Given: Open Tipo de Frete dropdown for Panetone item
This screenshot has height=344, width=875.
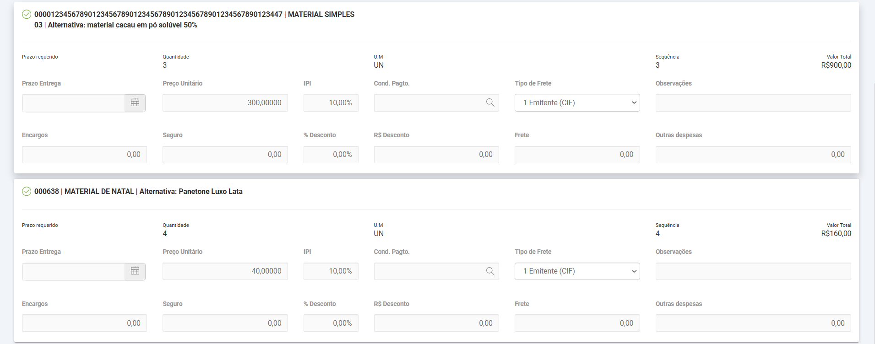Looking at the screenshot, I should (577, 271).
